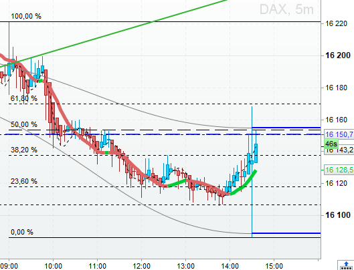Click the 0,00 % Fibonacci label

click(22, 232)
